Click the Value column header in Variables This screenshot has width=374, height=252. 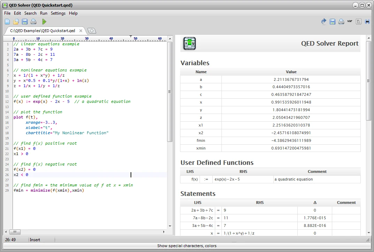tap(291, 72)
